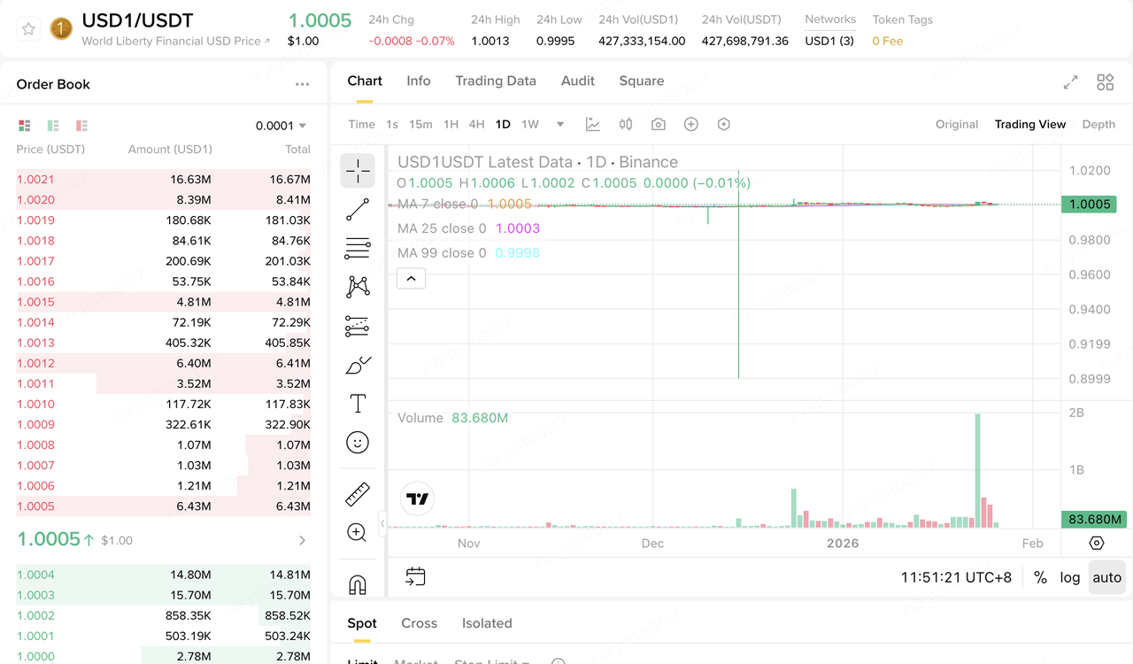This screenshot has height=664, width=1133.
Task: Show only sell orders in order book
Action: [81, 126]
